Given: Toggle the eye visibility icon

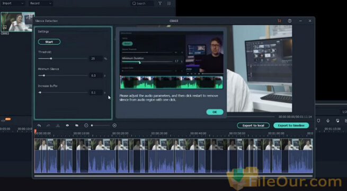Looking at the screenshot, I should tap(67, 125).
